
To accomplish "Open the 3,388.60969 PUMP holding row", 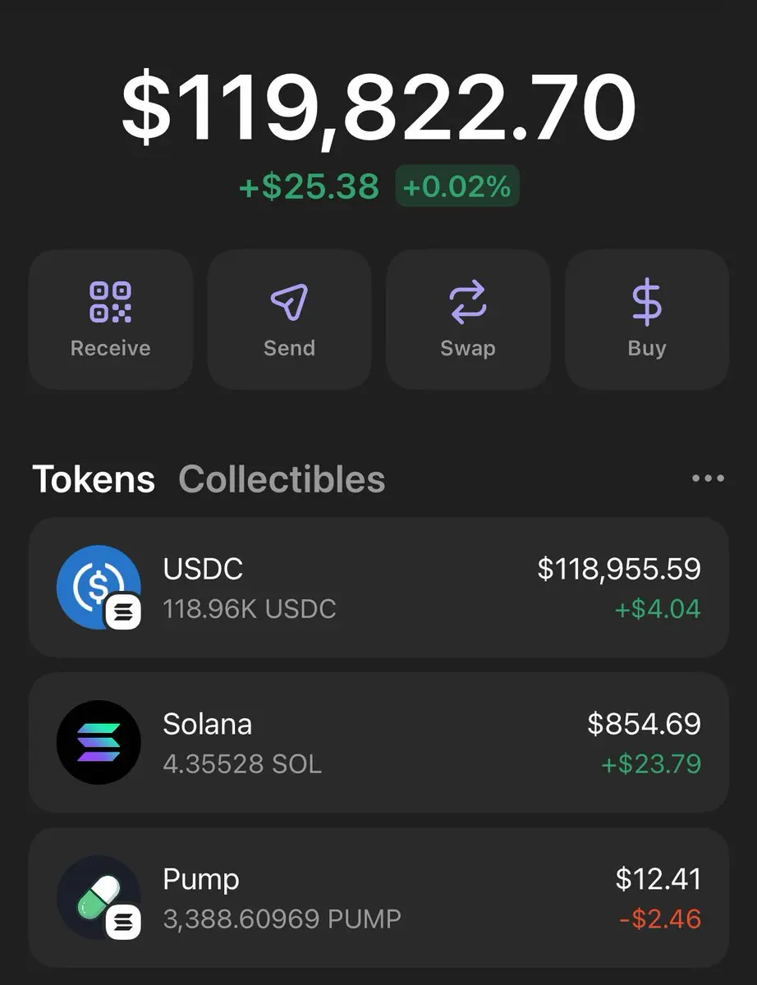I will pos(378,897).
